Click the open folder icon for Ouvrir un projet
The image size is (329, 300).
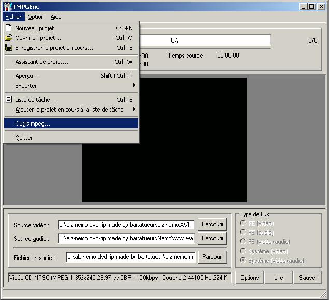point(8,38)
